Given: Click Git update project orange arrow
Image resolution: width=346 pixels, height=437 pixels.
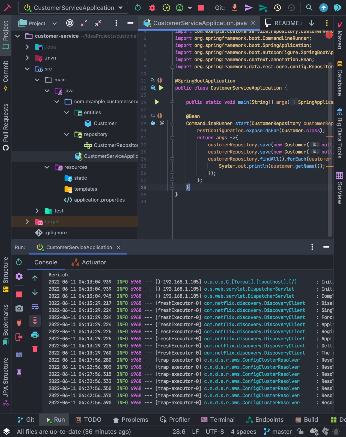Looking at the screenshot, I should 235,8.
